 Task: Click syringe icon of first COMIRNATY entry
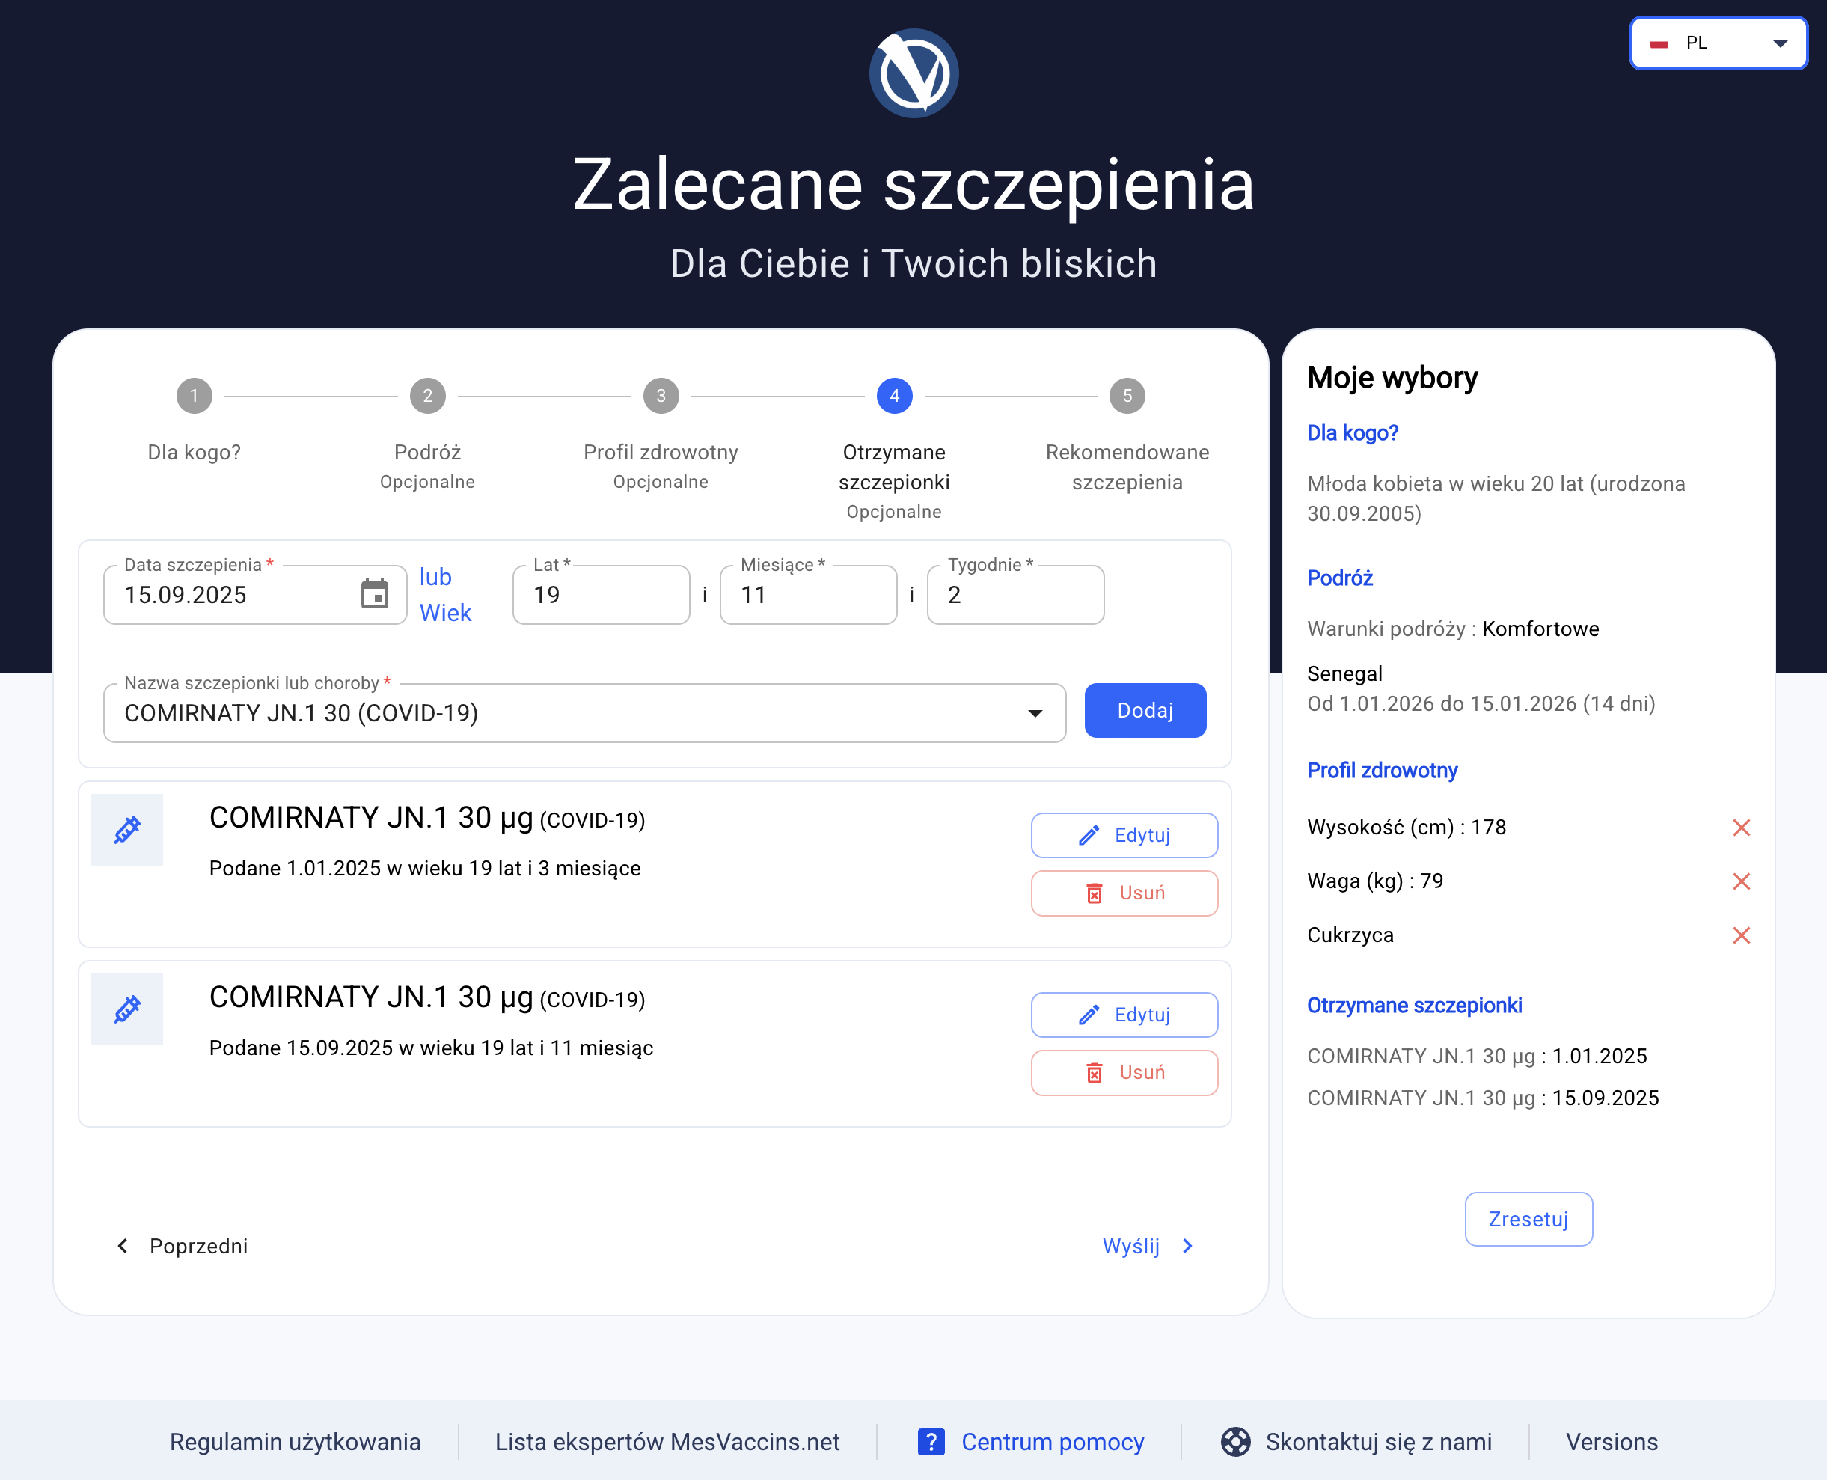point(127,830)
